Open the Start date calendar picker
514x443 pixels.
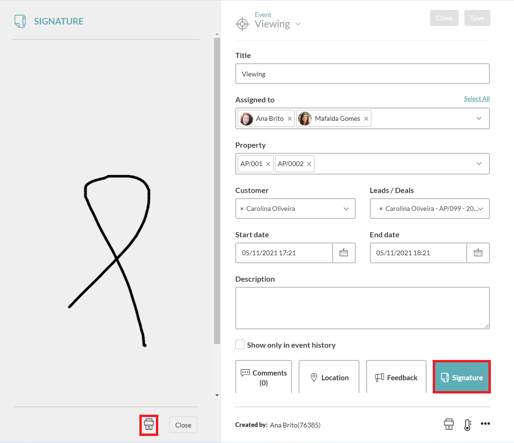[343, 253]
